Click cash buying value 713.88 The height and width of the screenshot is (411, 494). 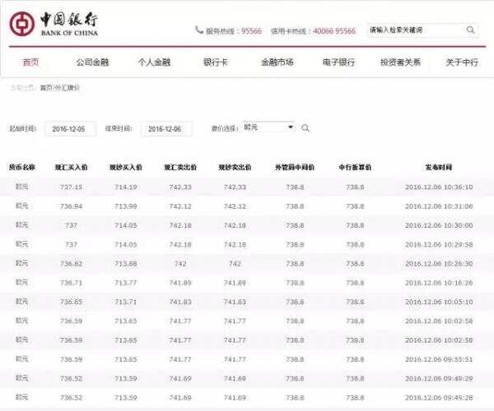pos(126,264)
